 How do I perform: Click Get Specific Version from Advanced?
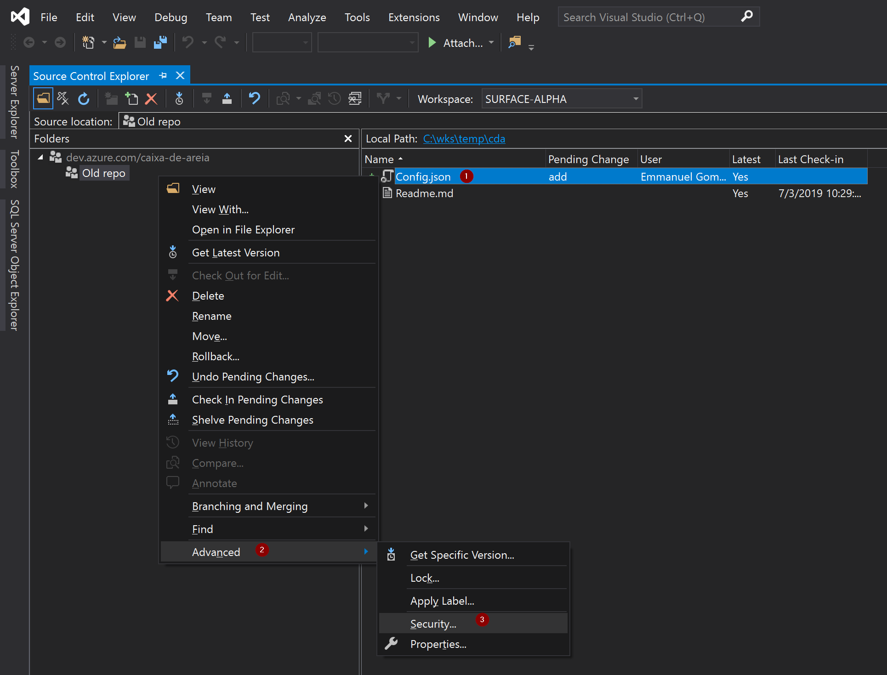coord(461,555)
